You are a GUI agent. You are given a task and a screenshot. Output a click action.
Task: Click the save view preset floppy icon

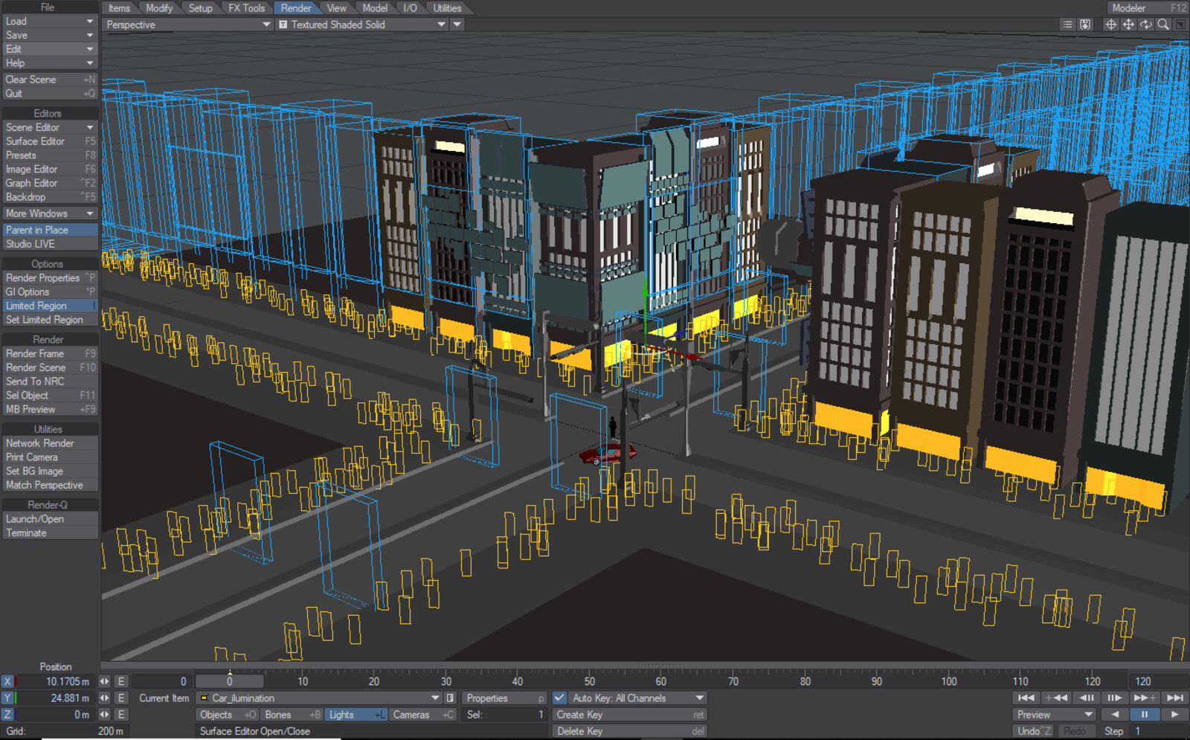click(1085, 25)
